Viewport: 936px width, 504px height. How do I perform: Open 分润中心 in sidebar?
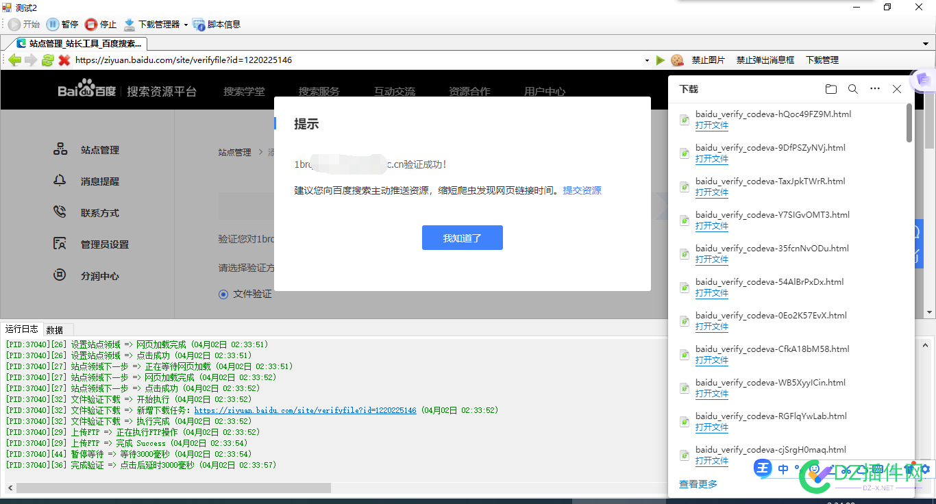(100, 276)
